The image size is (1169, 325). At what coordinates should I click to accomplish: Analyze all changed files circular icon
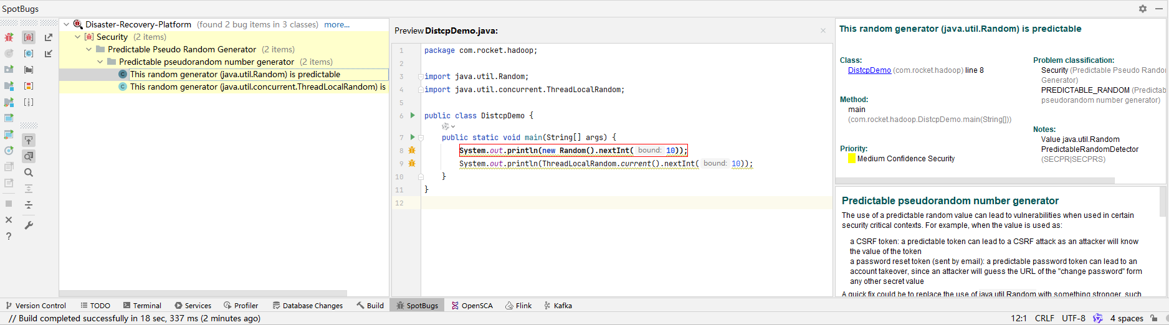tap(9, 151)
